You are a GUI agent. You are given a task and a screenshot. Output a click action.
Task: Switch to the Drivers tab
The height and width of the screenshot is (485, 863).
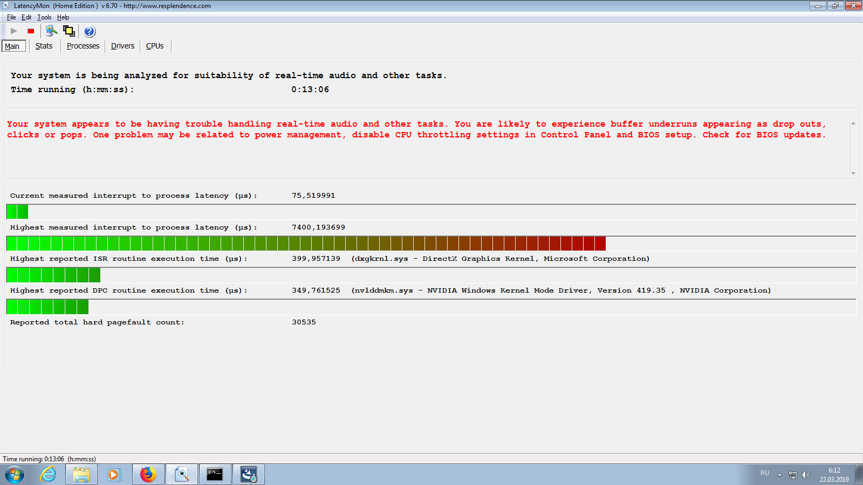(x=123, y=46)
